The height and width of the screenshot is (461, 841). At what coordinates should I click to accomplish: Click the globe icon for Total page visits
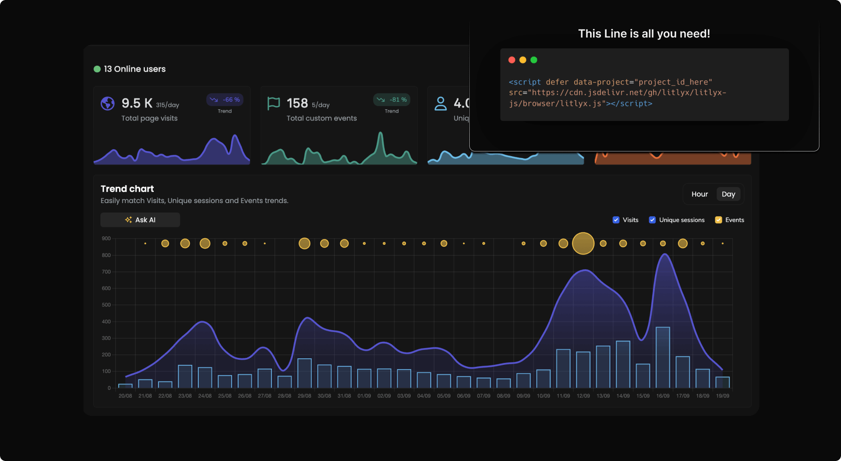click(x=107, y=103)
